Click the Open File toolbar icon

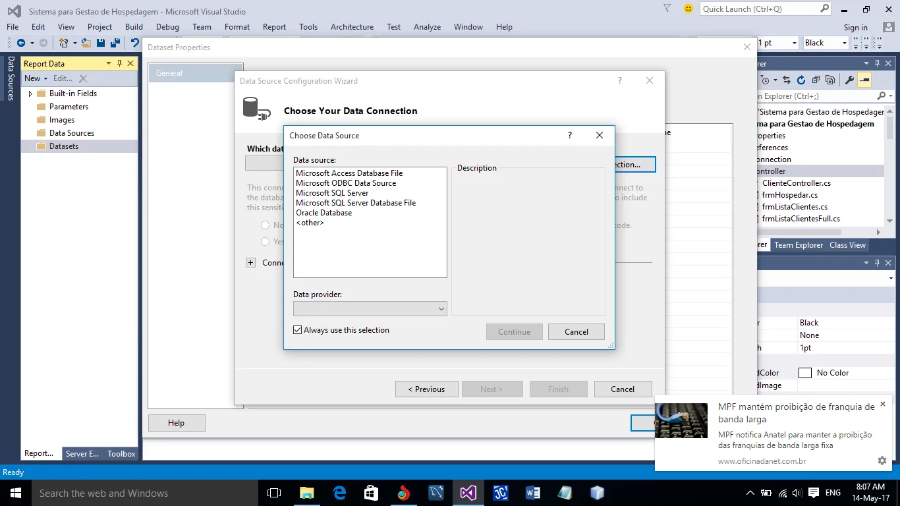point(86,43)
